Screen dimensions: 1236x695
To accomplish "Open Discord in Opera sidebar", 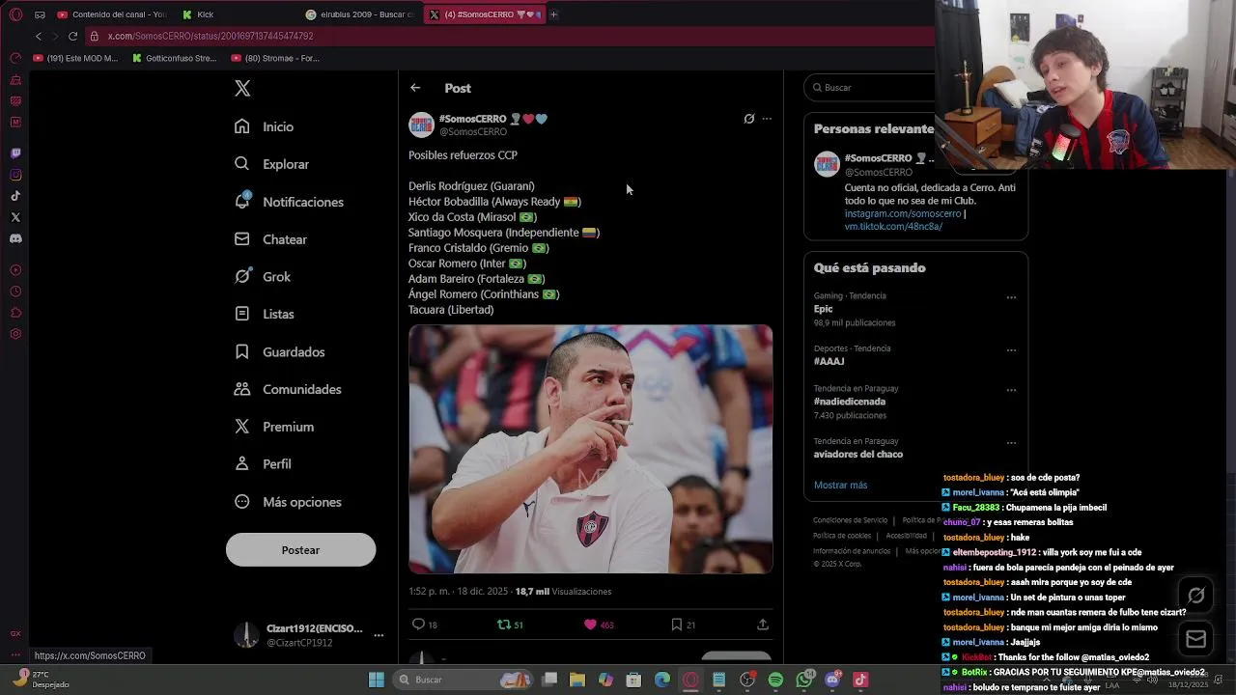I will pyautogui.click(x=15, y=238).
